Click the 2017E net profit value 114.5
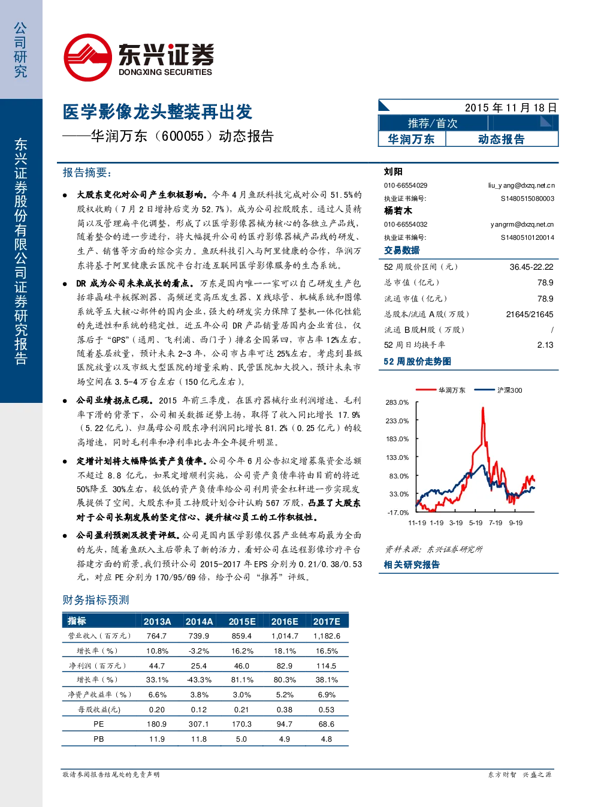The image size is (595, 807). (327, 666)
